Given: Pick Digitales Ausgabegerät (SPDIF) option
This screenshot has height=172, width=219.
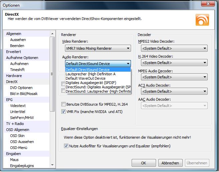Looking at the screenshot, I should pyautogui.click(x=98, y=83).
